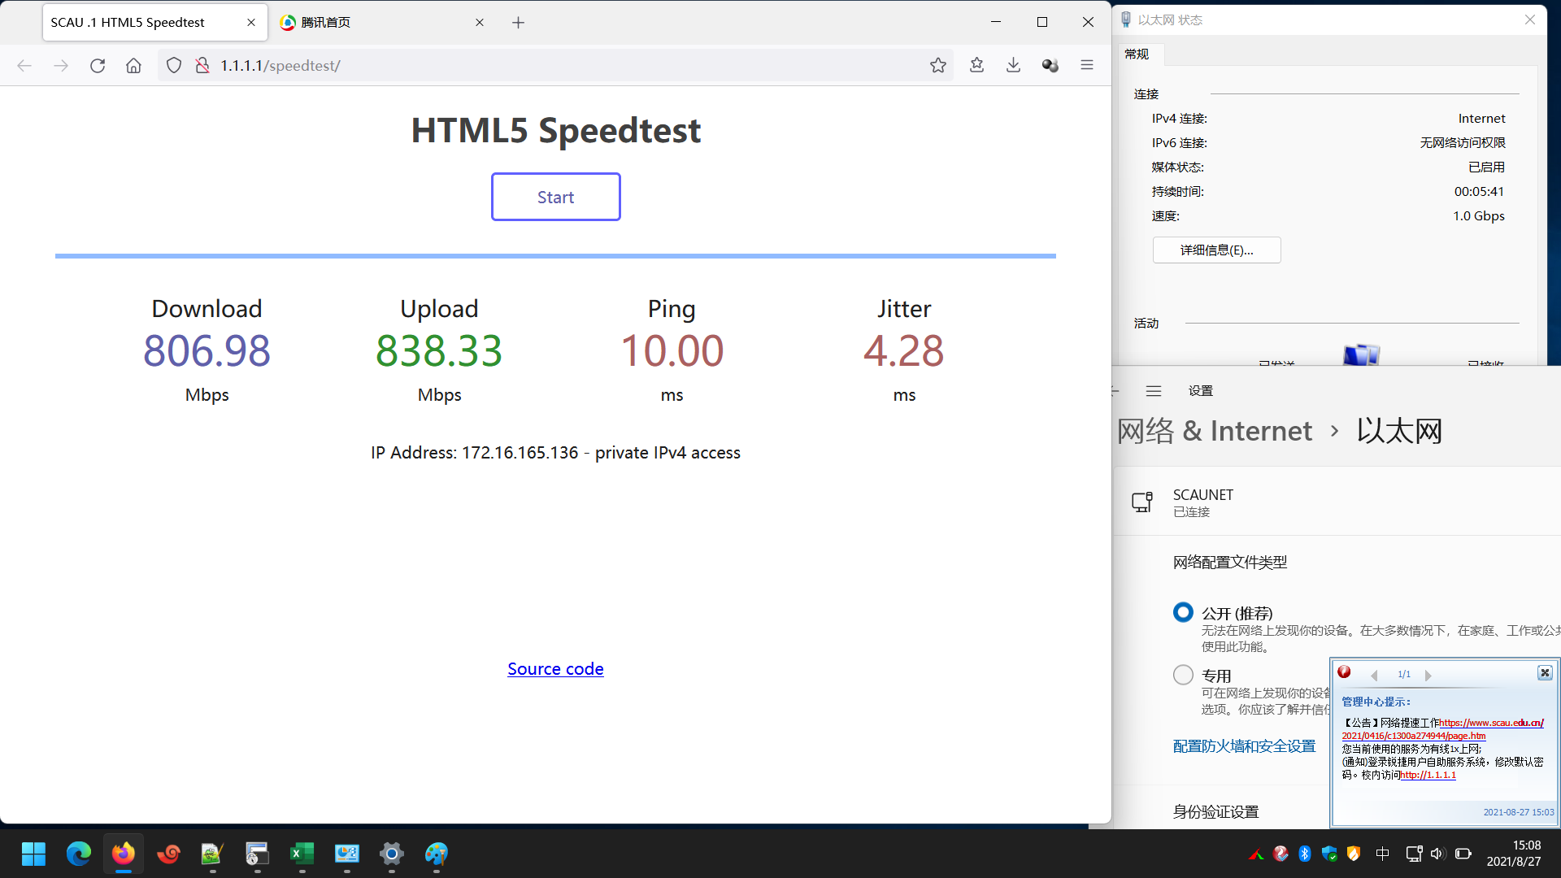The width and height of the screenshot is (1561, 878).
Task: Click 网络 & Internet breadcrumb
Action: coord(1215,431)
